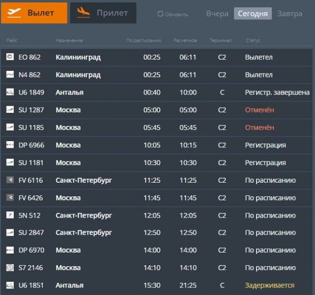Click Санкт-Петербург destination of flight FV 6116
The height and width of the screenshot is (295, 315).
click(84, 180)
